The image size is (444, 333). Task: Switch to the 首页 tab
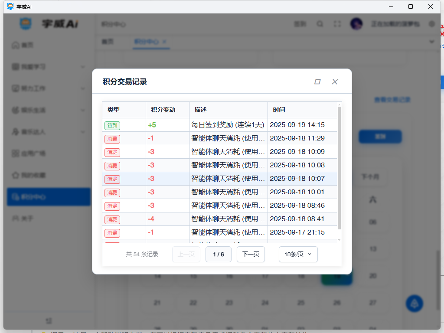(108, 42)
